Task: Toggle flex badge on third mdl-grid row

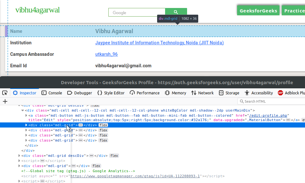Action: click(x=103, y=135)
